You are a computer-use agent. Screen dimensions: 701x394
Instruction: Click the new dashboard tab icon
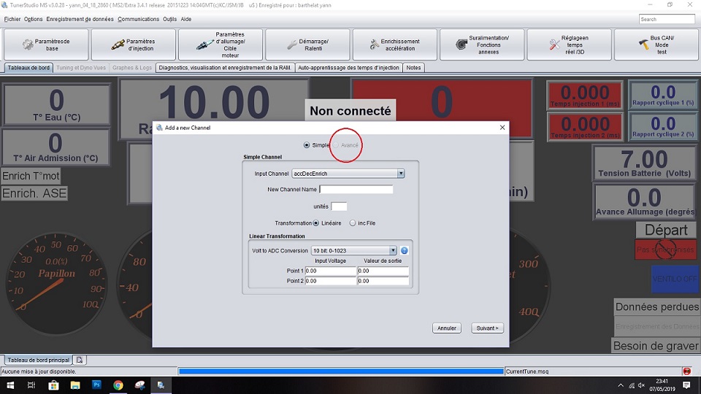80,360
